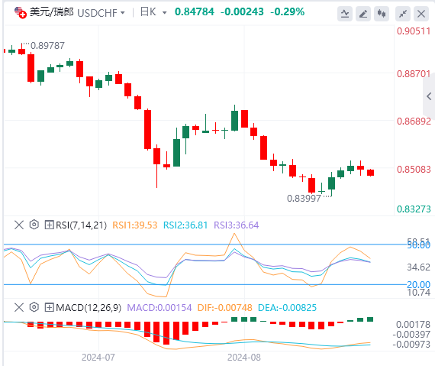Select the pencil drawing tool
Screen dimensions: 435x366
click(363, 13)
